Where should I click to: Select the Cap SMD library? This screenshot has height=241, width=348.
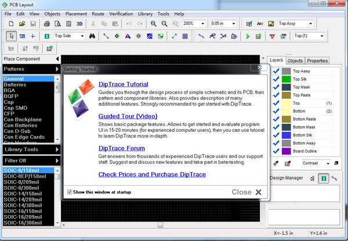coord(15,108)
